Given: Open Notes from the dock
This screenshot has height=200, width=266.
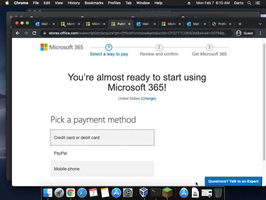Looking at the screenshot, I should pos(105,193).
